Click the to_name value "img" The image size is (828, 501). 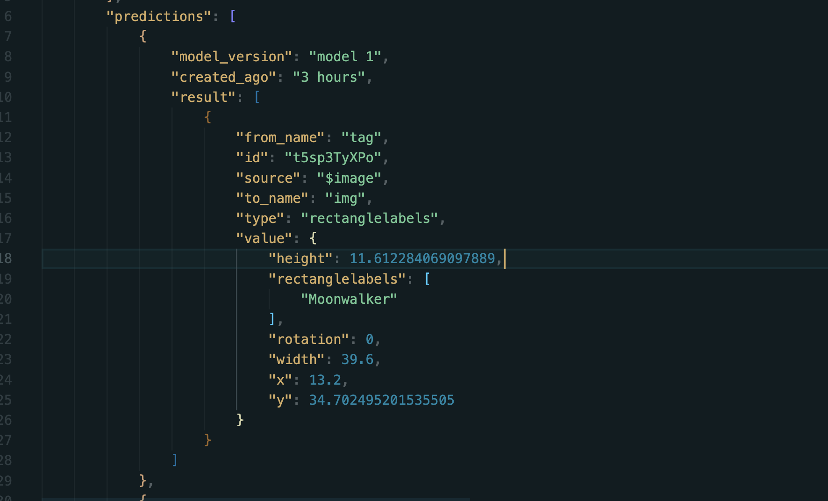pyautogui.click(x=346, y=198)
